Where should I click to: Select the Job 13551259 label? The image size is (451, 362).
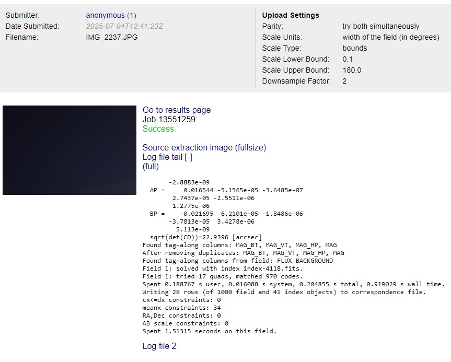[170, 119]
